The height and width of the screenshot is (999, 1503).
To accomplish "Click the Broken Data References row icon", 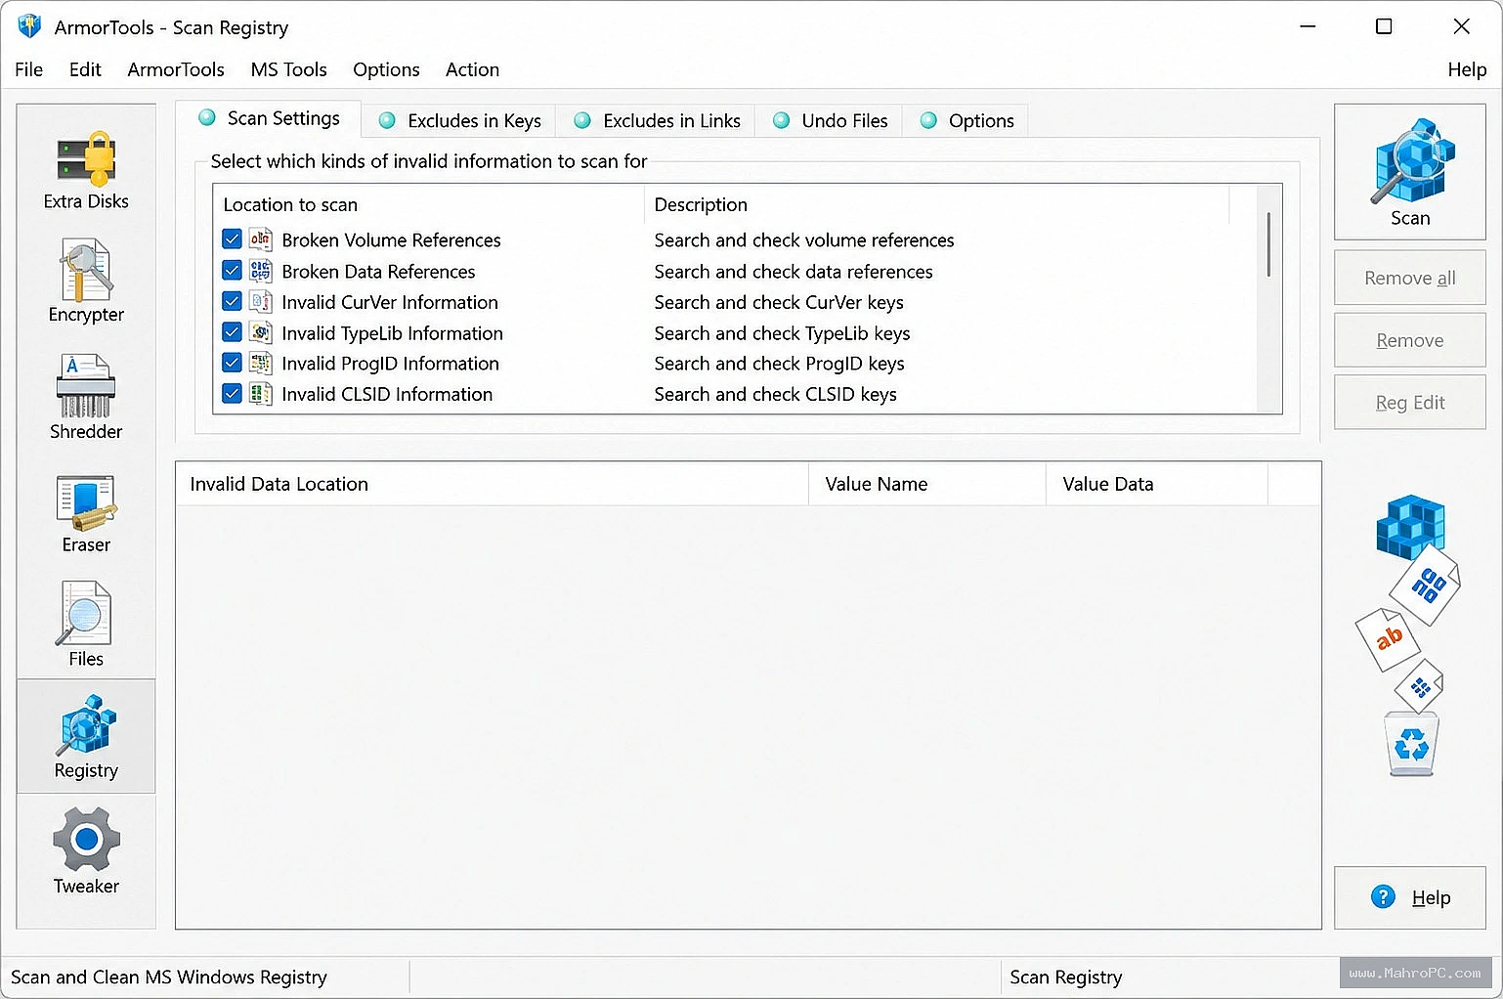I will tap(261, 271).
